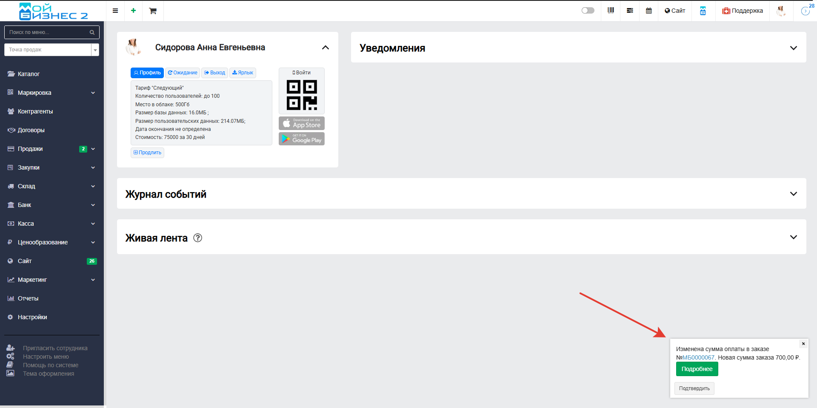Expand the Уведомления panel
The width and height of the screenshot is (817, 408).
click(x=793, y=48)
